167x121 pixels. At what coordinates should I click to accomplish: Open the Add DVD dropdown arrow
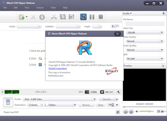[x=27, y=17]
